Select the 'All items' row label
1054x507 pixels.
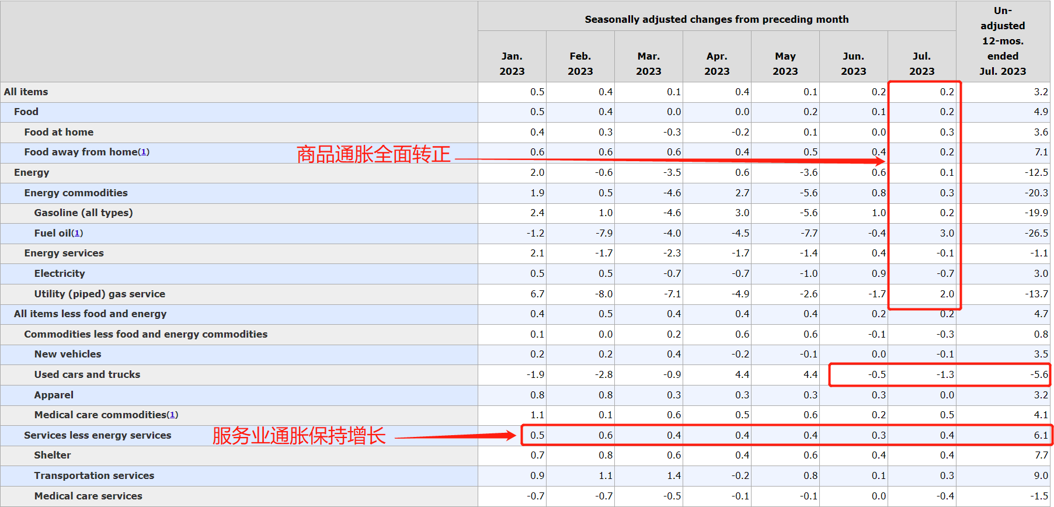click(x=26, y=92)
